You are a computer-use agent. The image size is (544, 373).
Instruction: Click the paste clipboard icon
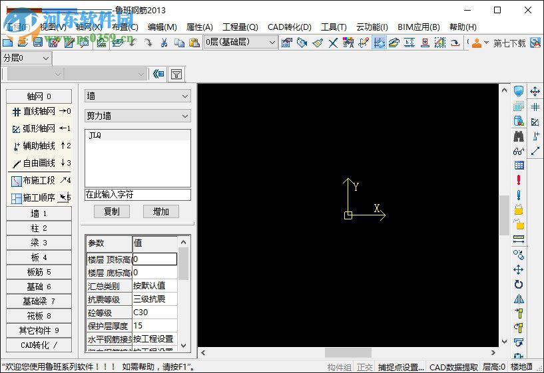(194, 43)
